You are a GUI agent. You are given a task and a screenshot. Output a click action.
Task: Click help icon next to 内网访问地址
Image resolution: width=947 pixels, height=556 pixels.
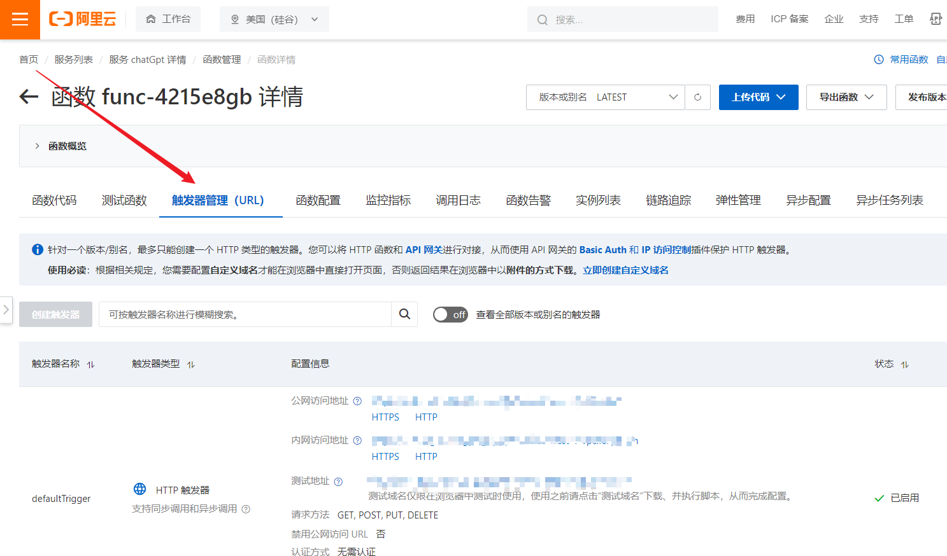(x=357, y=441)
